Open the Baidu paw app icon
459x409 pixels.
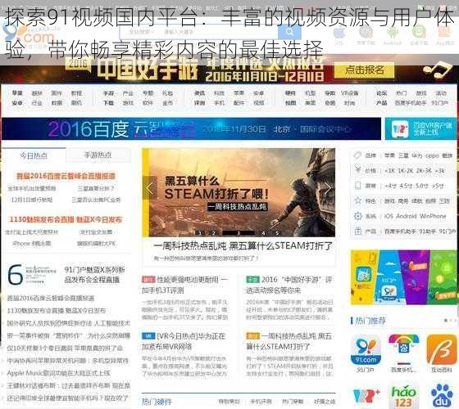coord(442,397)
